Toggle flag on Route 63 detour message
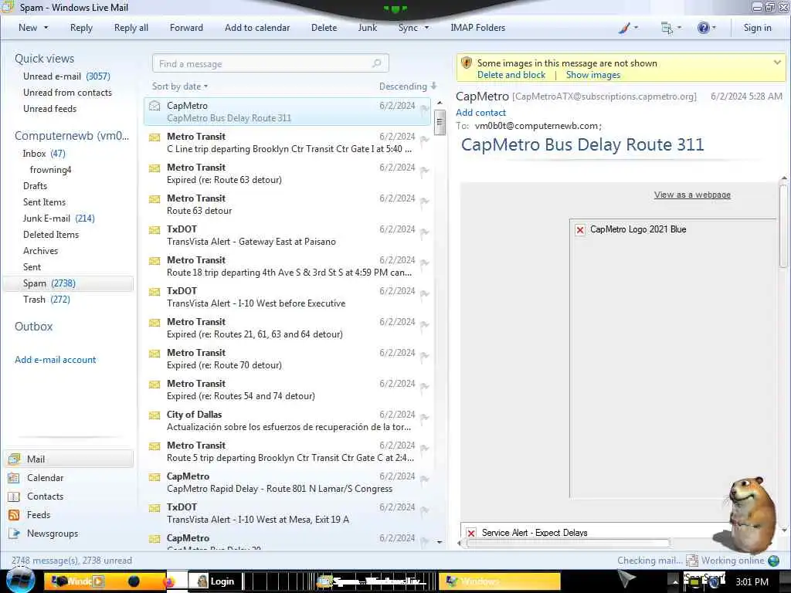The width and height of the screenshot is (791, 593). [424, 202]
